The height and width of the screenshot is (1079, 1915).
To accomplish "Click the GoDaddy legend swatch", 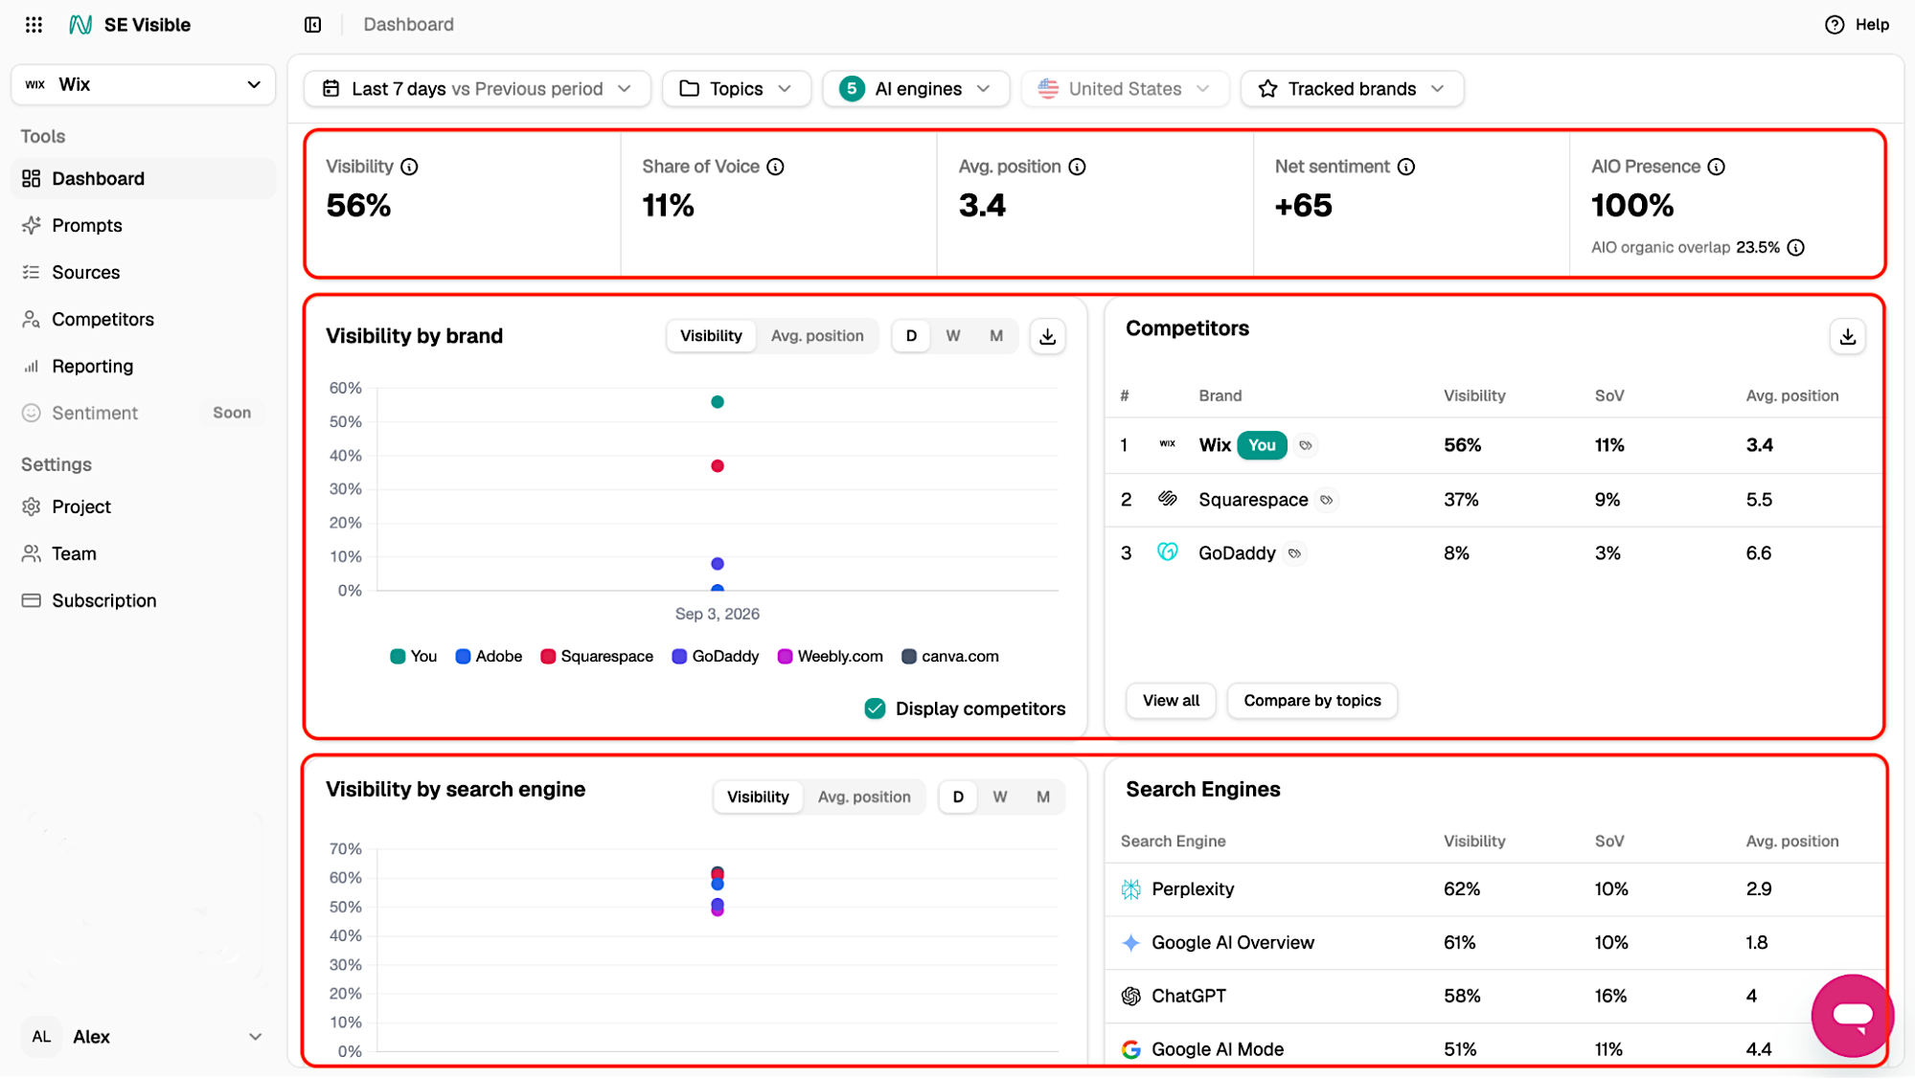I will tap(679, 657).
